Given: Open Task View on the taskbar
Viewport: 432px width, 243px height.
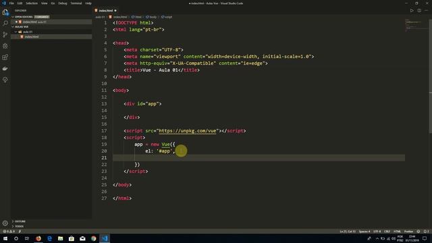Looking at the screenshot, I should (27, 238).
